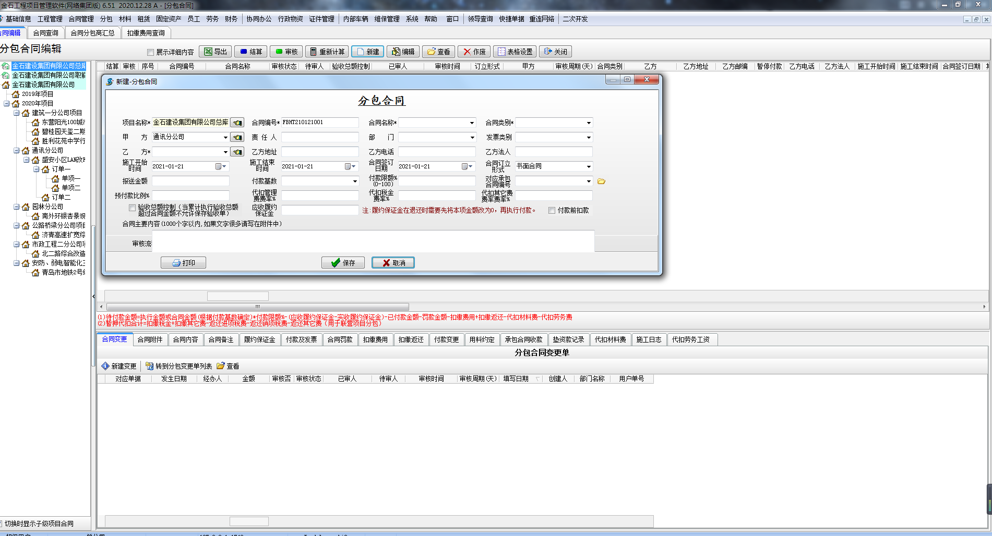This screenshot has height=536, width=992.
Task: Click the 导出 export toolbar icon
Action: [208, 52]
